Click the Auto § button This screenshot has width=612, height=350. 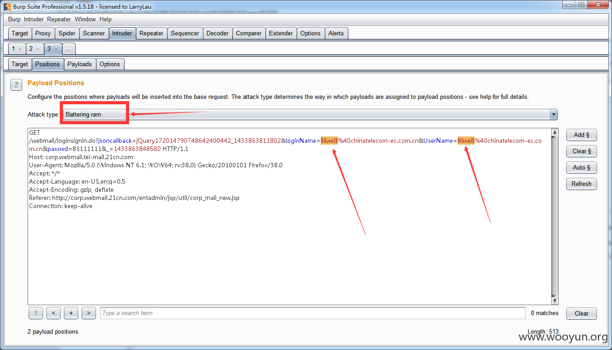582,167
